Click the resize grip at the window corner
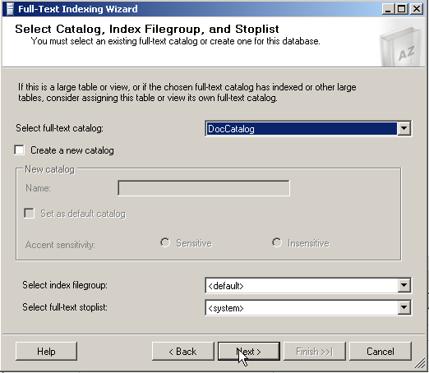The width and height of the screenshot is (429, 373). 420,363
